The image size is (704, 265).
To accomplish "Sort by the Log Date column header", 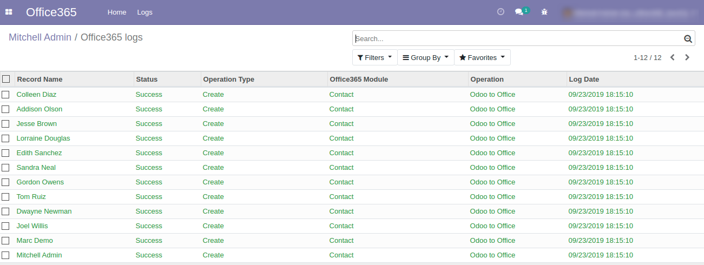I will [584, 79].
